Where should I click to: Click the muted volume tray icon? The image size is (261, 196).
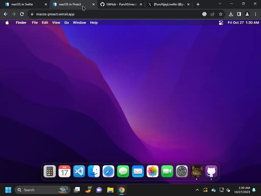pyautogui.click(x=228, y=190)
